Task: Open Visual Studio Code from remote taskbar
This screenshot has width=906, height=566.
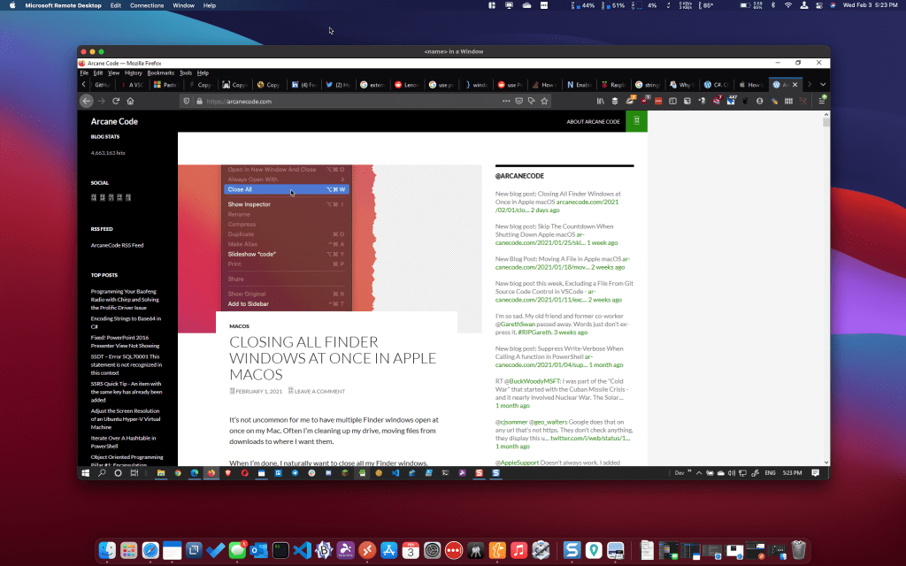Action: [395, 473]
